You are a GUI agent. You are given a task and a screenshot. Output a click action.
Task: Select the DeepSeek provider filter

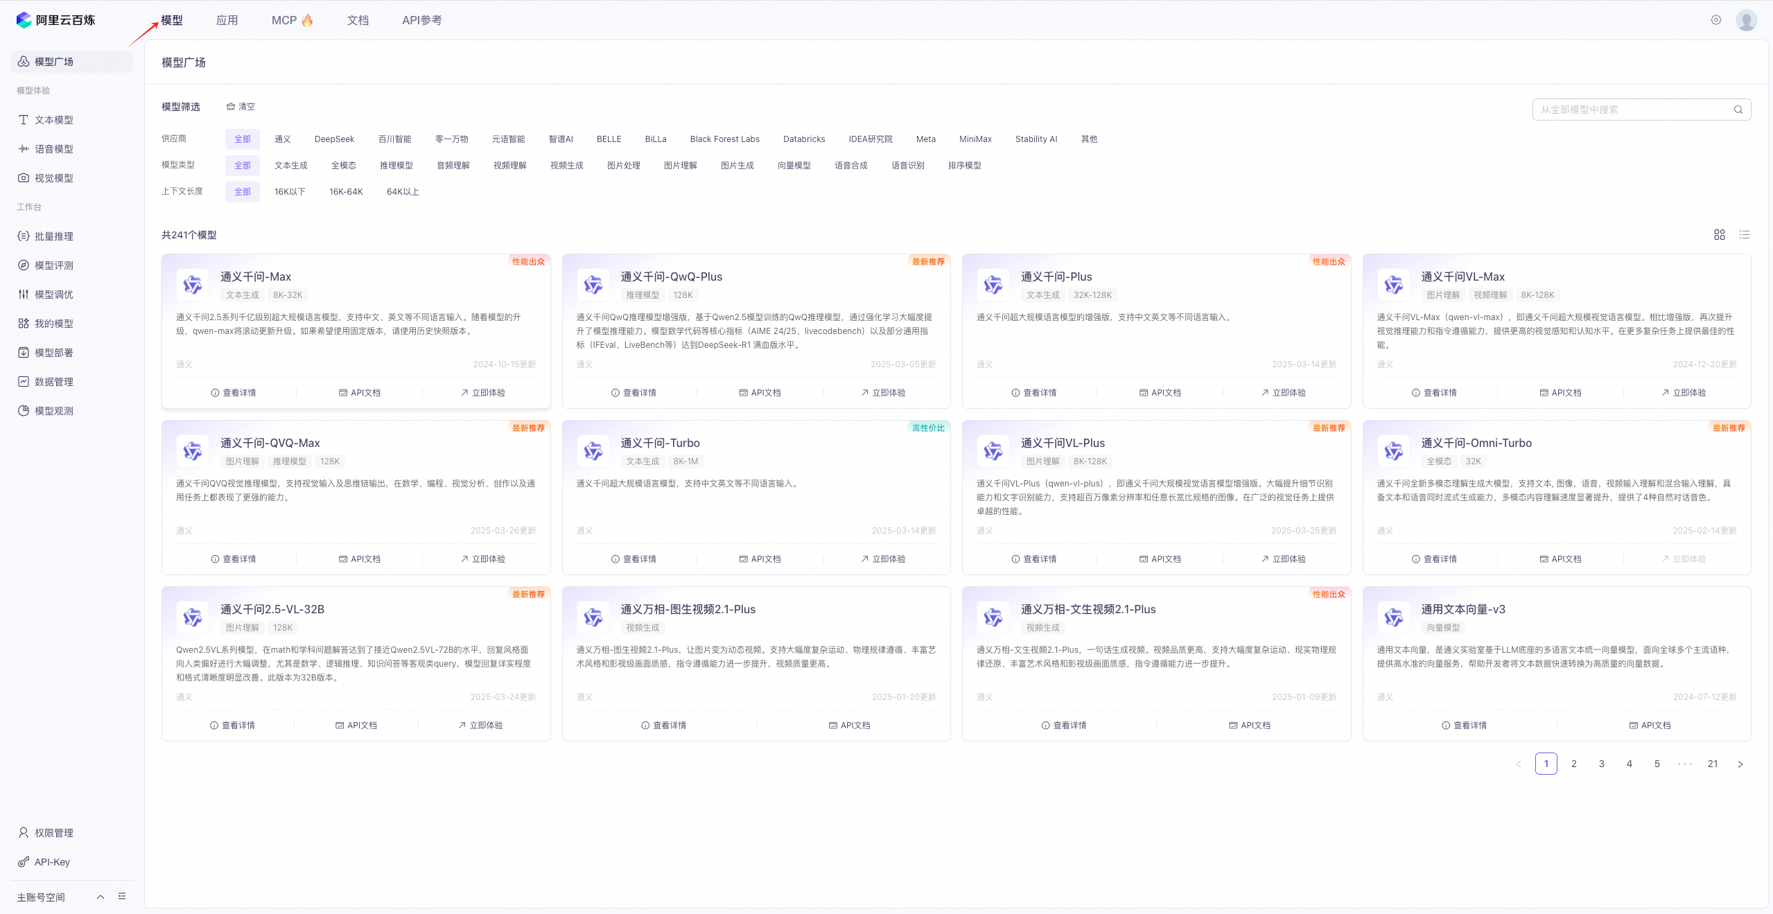334,139
